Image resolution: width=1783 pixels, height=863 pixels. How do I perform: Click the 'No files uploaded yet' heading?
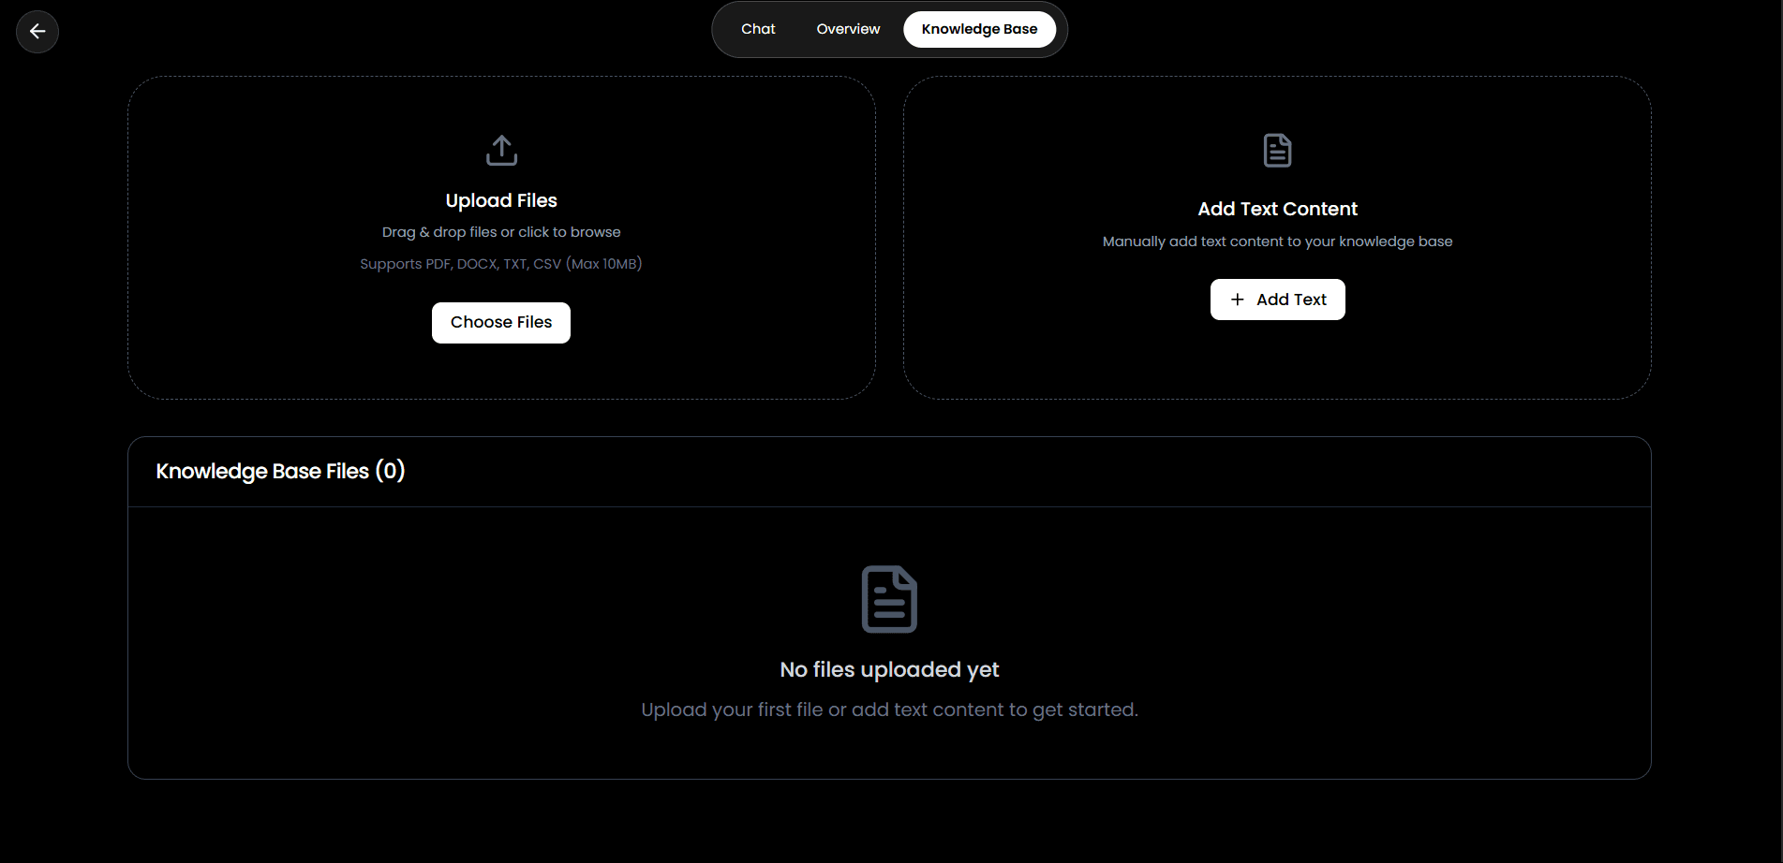[888, 669]
